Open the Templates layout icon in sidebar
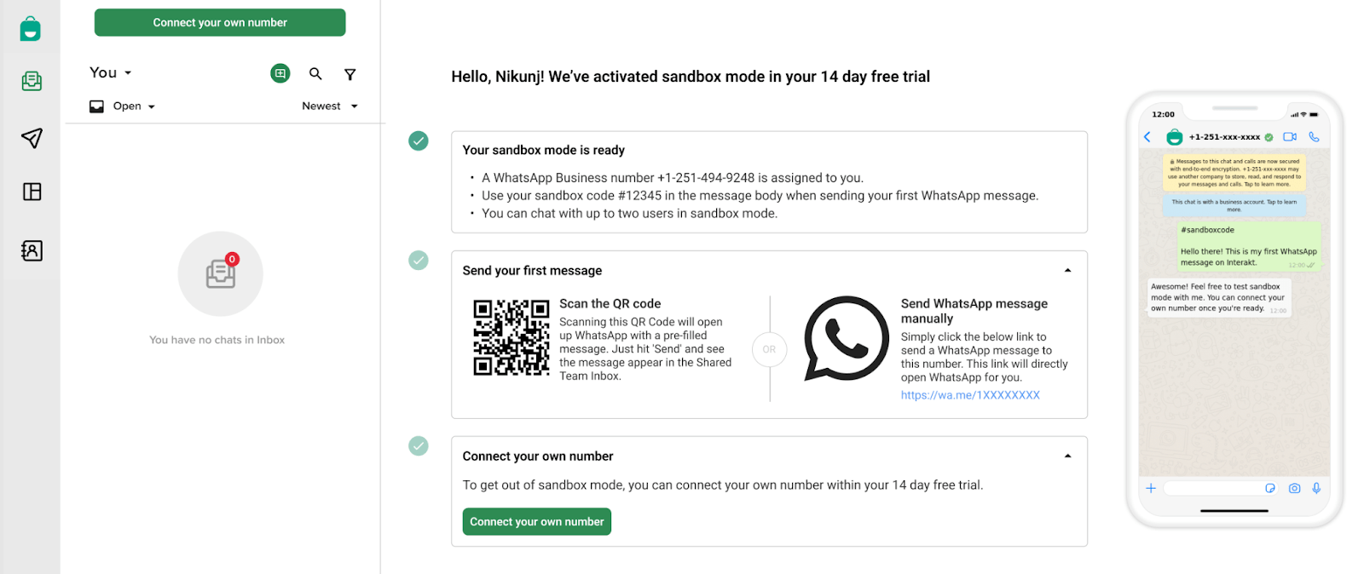 (32, 192)
